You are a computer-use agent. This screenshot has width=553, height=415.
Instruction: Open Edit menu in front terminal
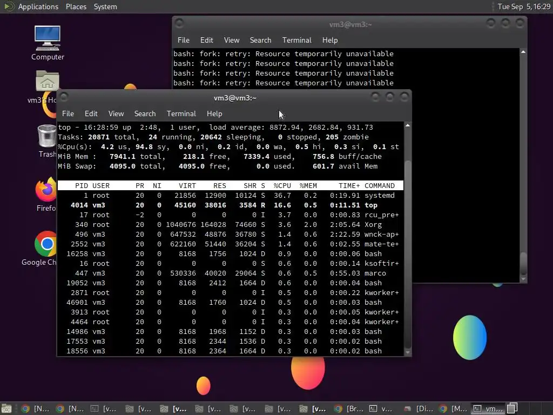(91, 113)
